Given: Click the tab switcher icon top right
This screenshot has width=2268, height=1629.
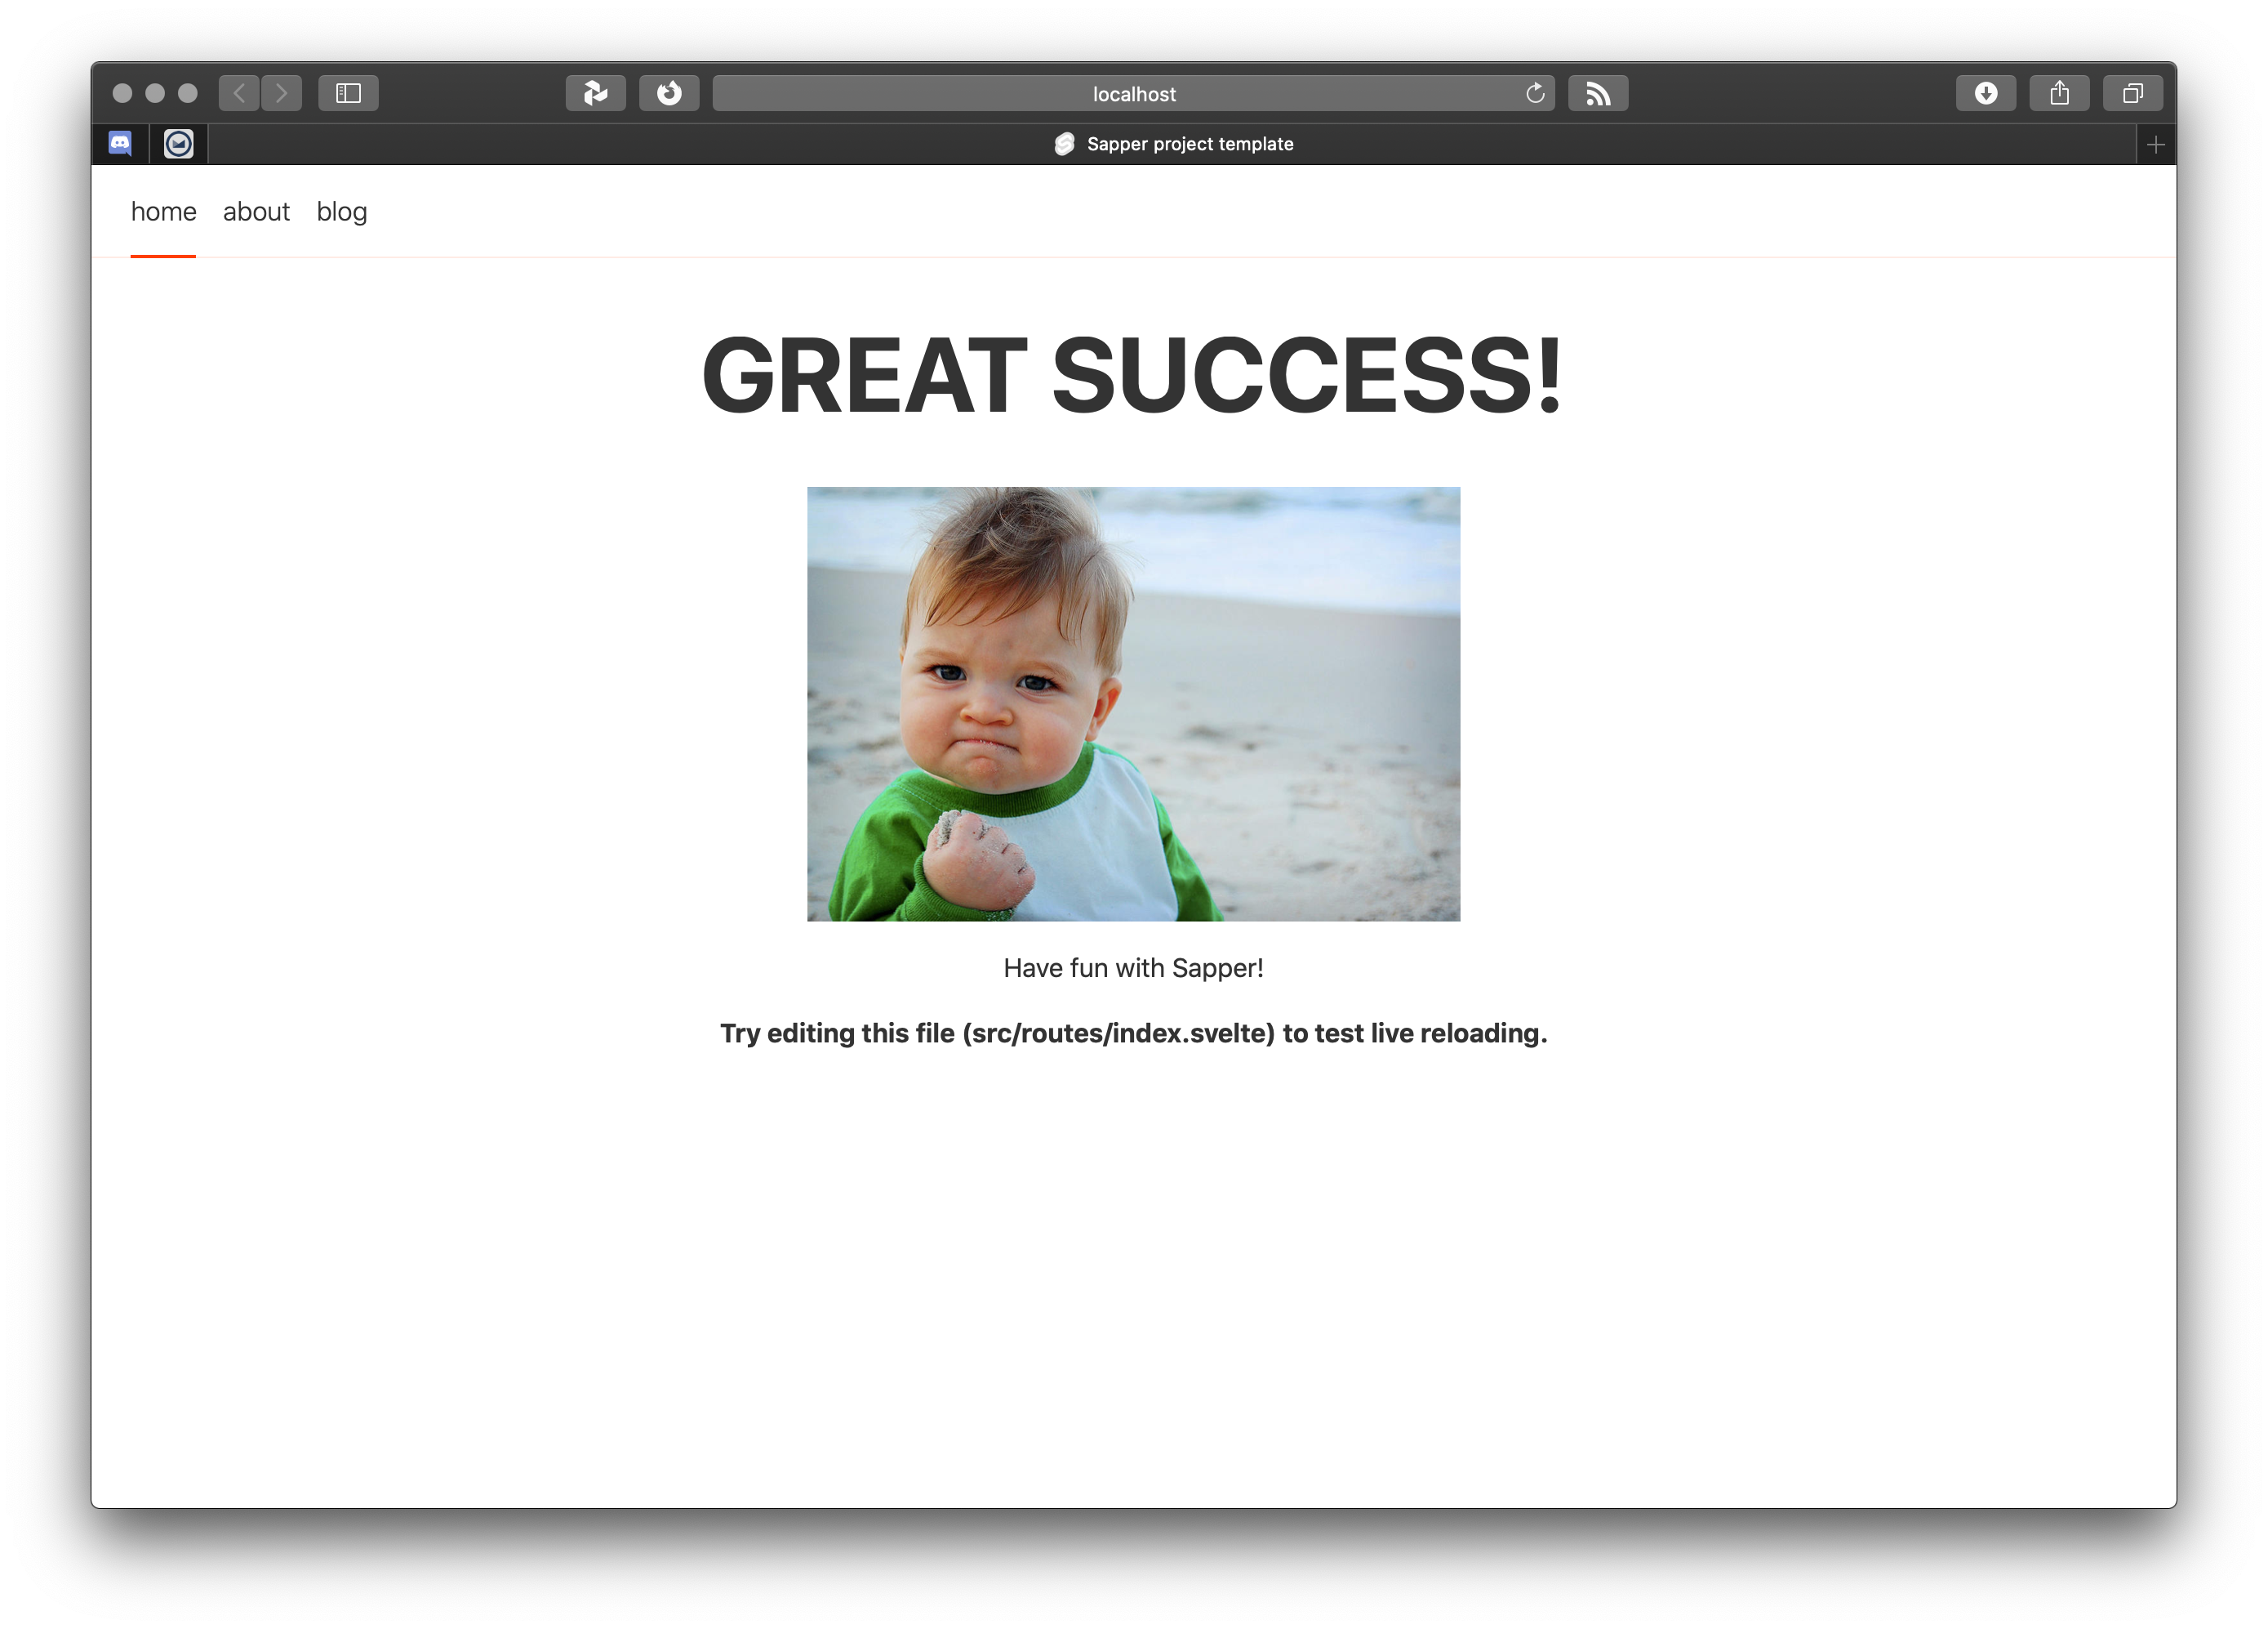Looking at the screenshot, I should tap(2132, 93).
